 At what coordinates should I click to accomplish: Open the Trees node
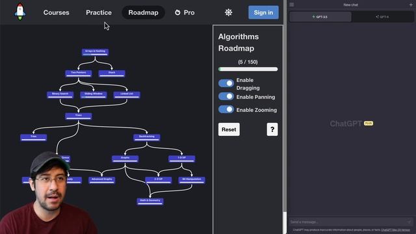tap(79, 116)
